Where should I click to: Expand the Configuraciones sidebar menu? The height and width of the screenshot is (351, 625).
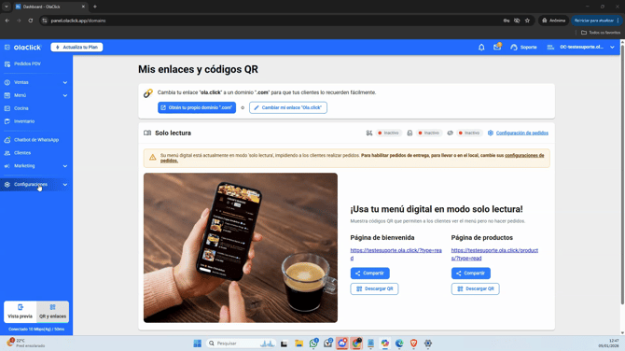36,184
